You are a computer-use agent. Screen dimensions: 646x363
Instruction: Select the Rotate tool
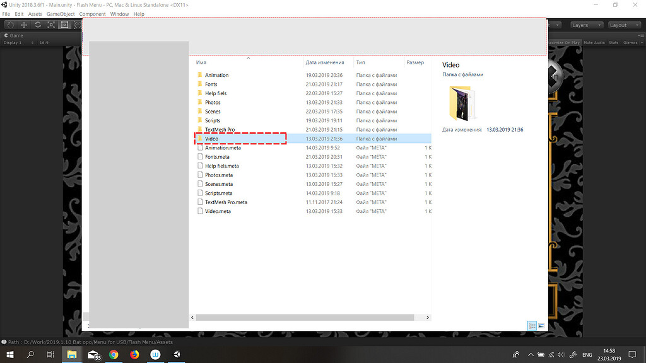37,25
